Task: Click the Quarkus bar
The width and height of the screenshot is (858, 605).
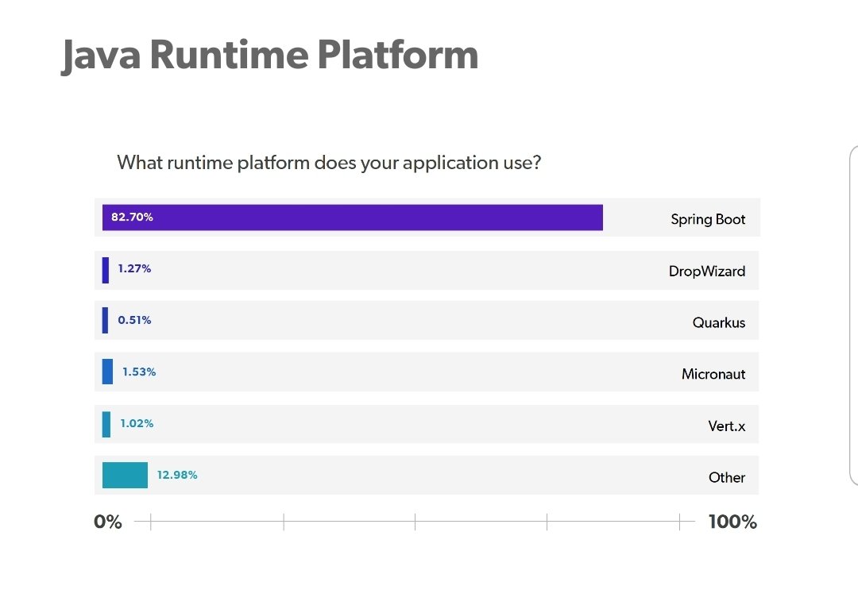Action: tap(105, 321)
